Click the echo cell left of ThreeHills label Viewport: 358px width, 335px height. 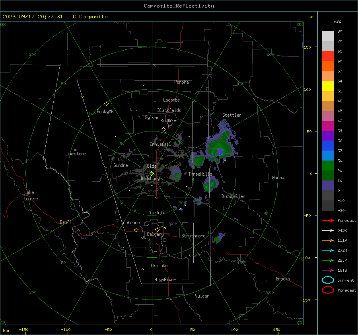tap(176, 174)
